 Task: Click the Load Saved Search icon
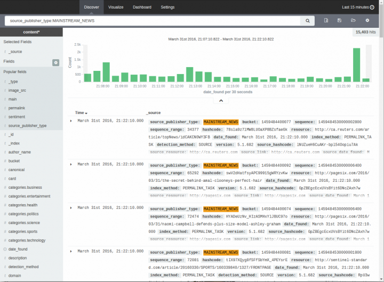click(353, 20)
